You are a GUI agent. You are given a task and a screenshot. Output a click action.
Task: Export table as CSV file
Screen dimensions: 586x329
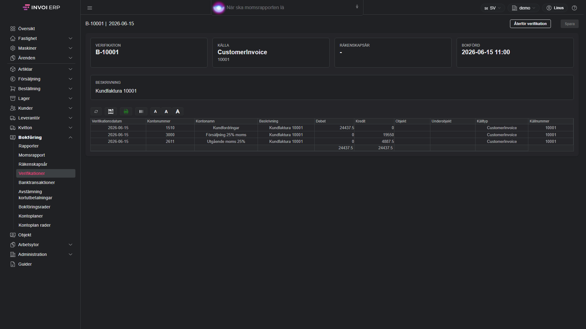[x=111, y=111]
